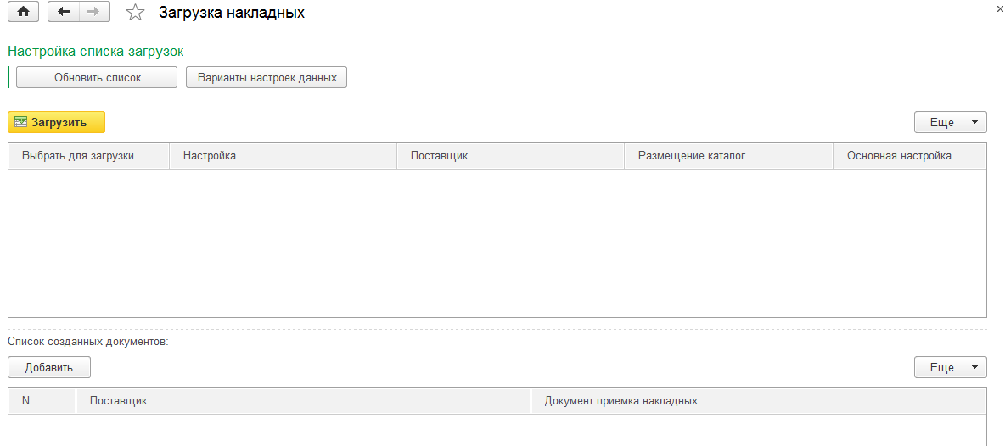Collapse Настройка списка загрузок section header

(x=96, y=51)
